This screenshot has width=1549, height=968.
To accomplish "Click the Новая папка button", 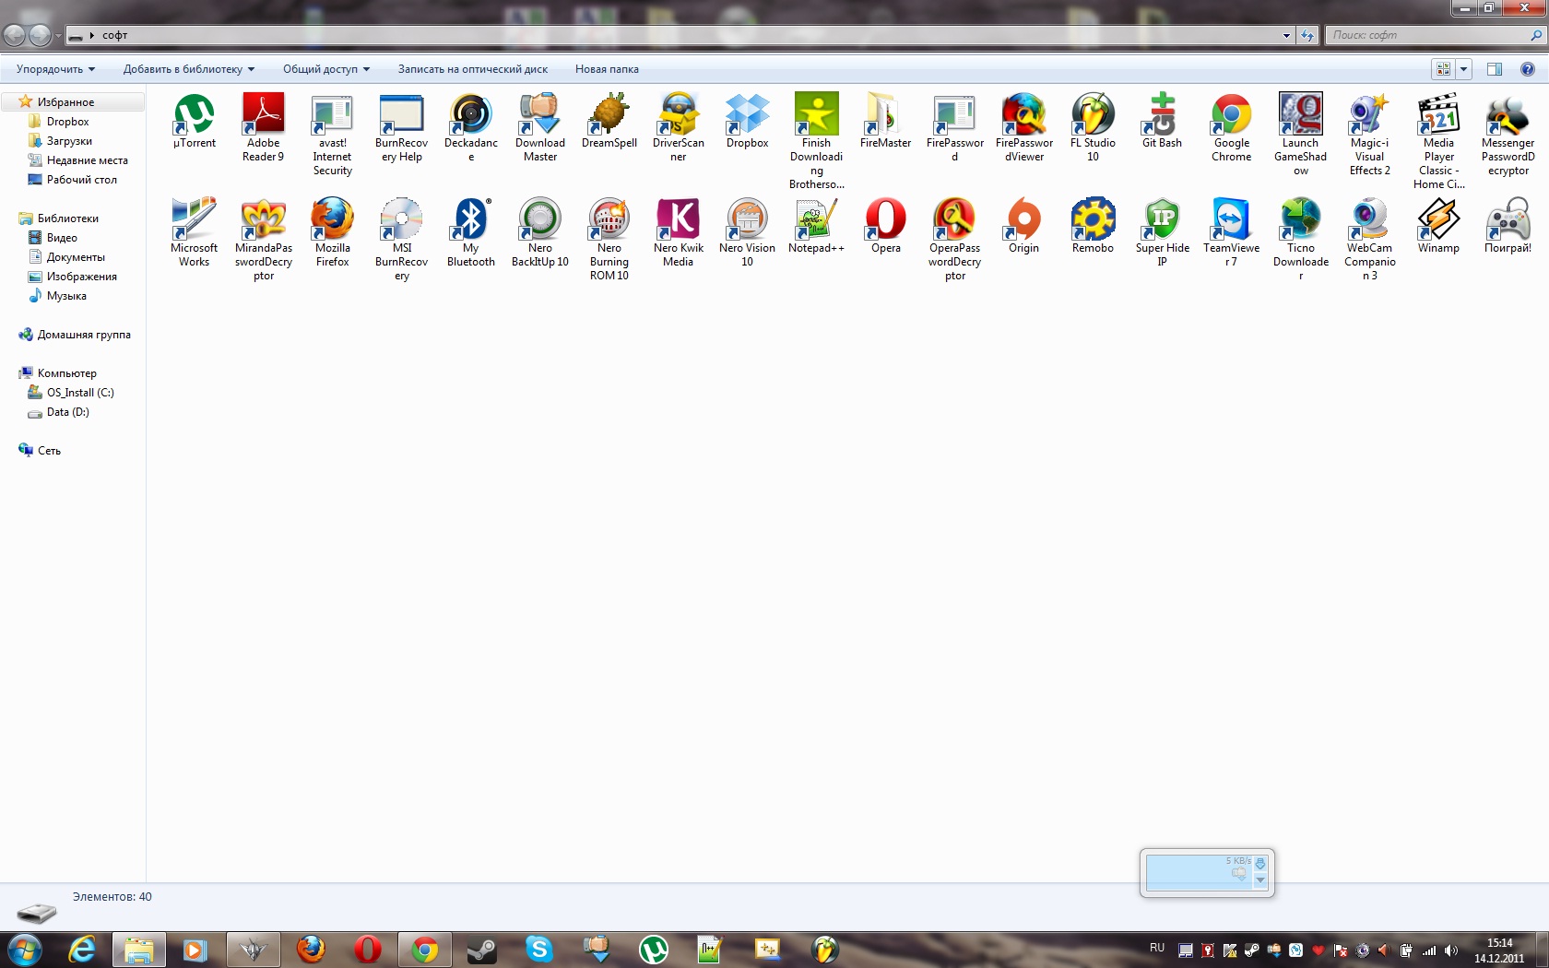I will coord(607,69).
